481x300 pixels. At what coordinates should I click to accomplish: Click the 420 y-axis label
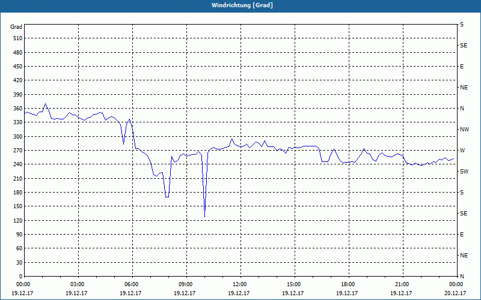(18, 80)
